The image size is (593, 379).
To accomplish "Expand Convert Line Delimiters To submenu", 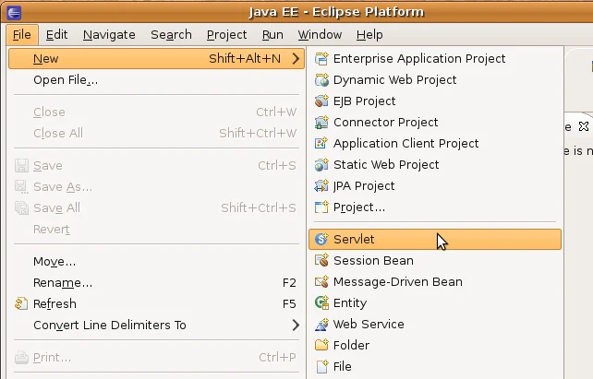I will click(x=296, y=326).
